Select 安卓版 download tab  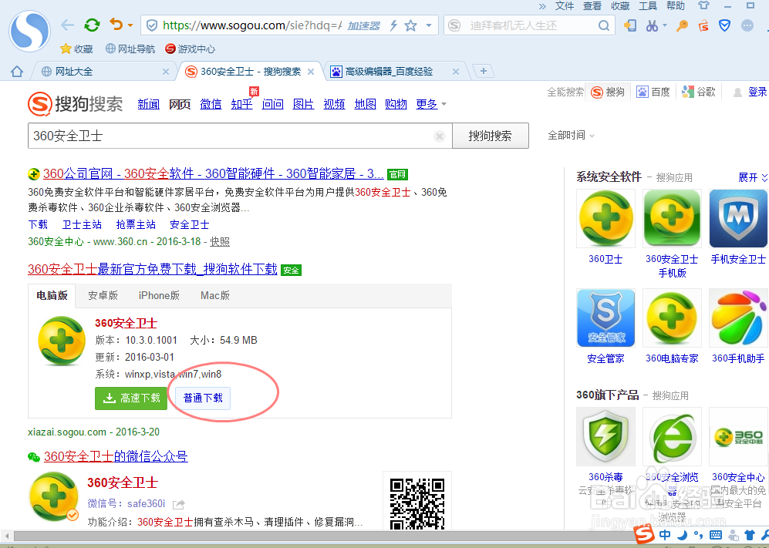pos(103,295)
